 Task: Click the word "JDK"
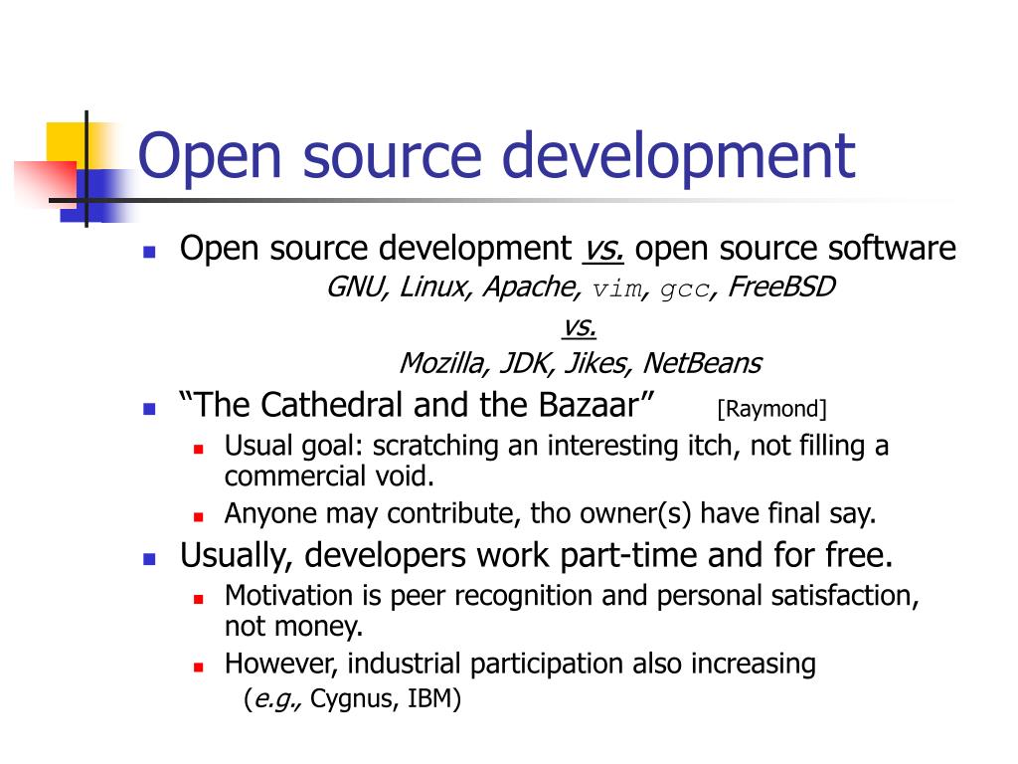pos(525,363)
